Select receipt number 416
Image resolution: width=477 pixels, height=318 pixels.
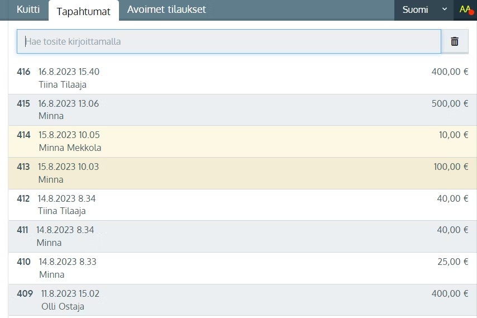tap(23, 72)
